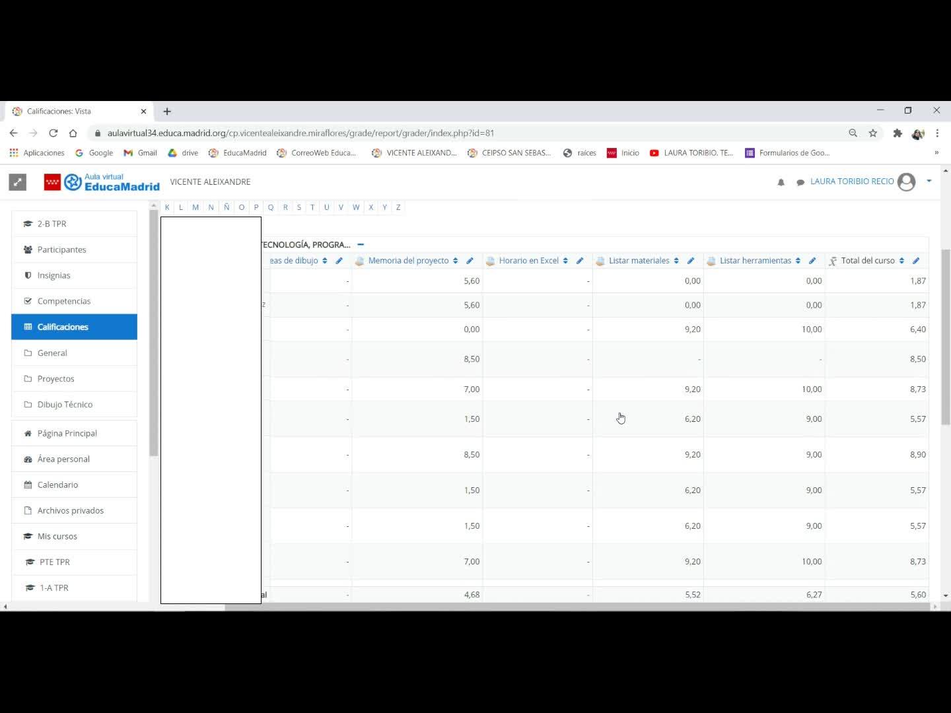951x713 pixels.
Task: Open 1-A TPR course in sidebar
Action: point(74,588)
